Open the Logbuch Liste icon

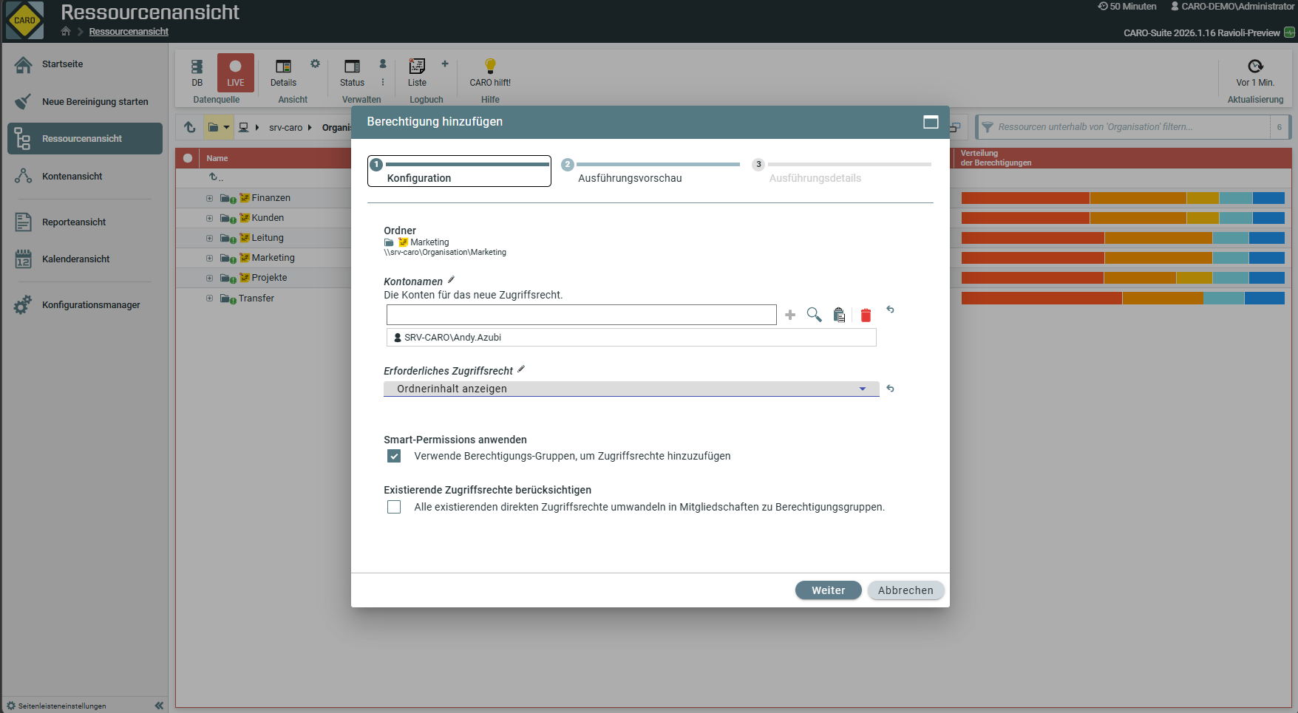(x=417, y=72)
